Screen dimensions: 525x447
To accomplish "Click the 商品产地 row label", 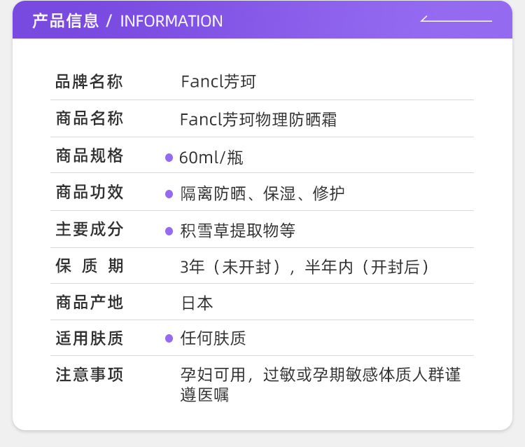I will (x=89, y=302).
